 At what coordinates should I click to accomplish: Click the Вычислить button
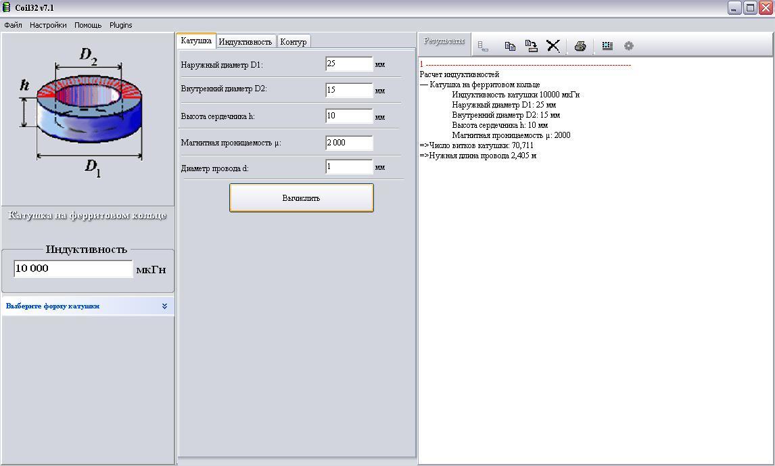point(302,197)
